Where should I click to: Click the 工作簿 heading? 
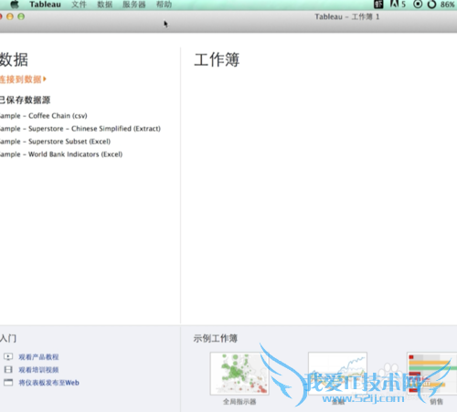coord(217,59)
